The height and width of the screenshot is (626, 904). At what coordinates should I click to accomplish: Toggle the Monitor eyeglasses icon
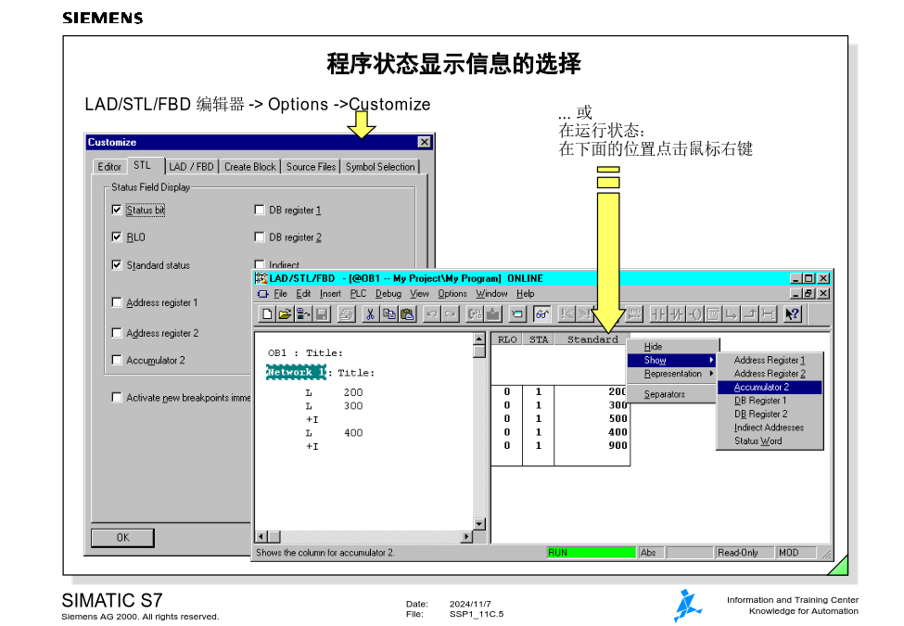541,314
